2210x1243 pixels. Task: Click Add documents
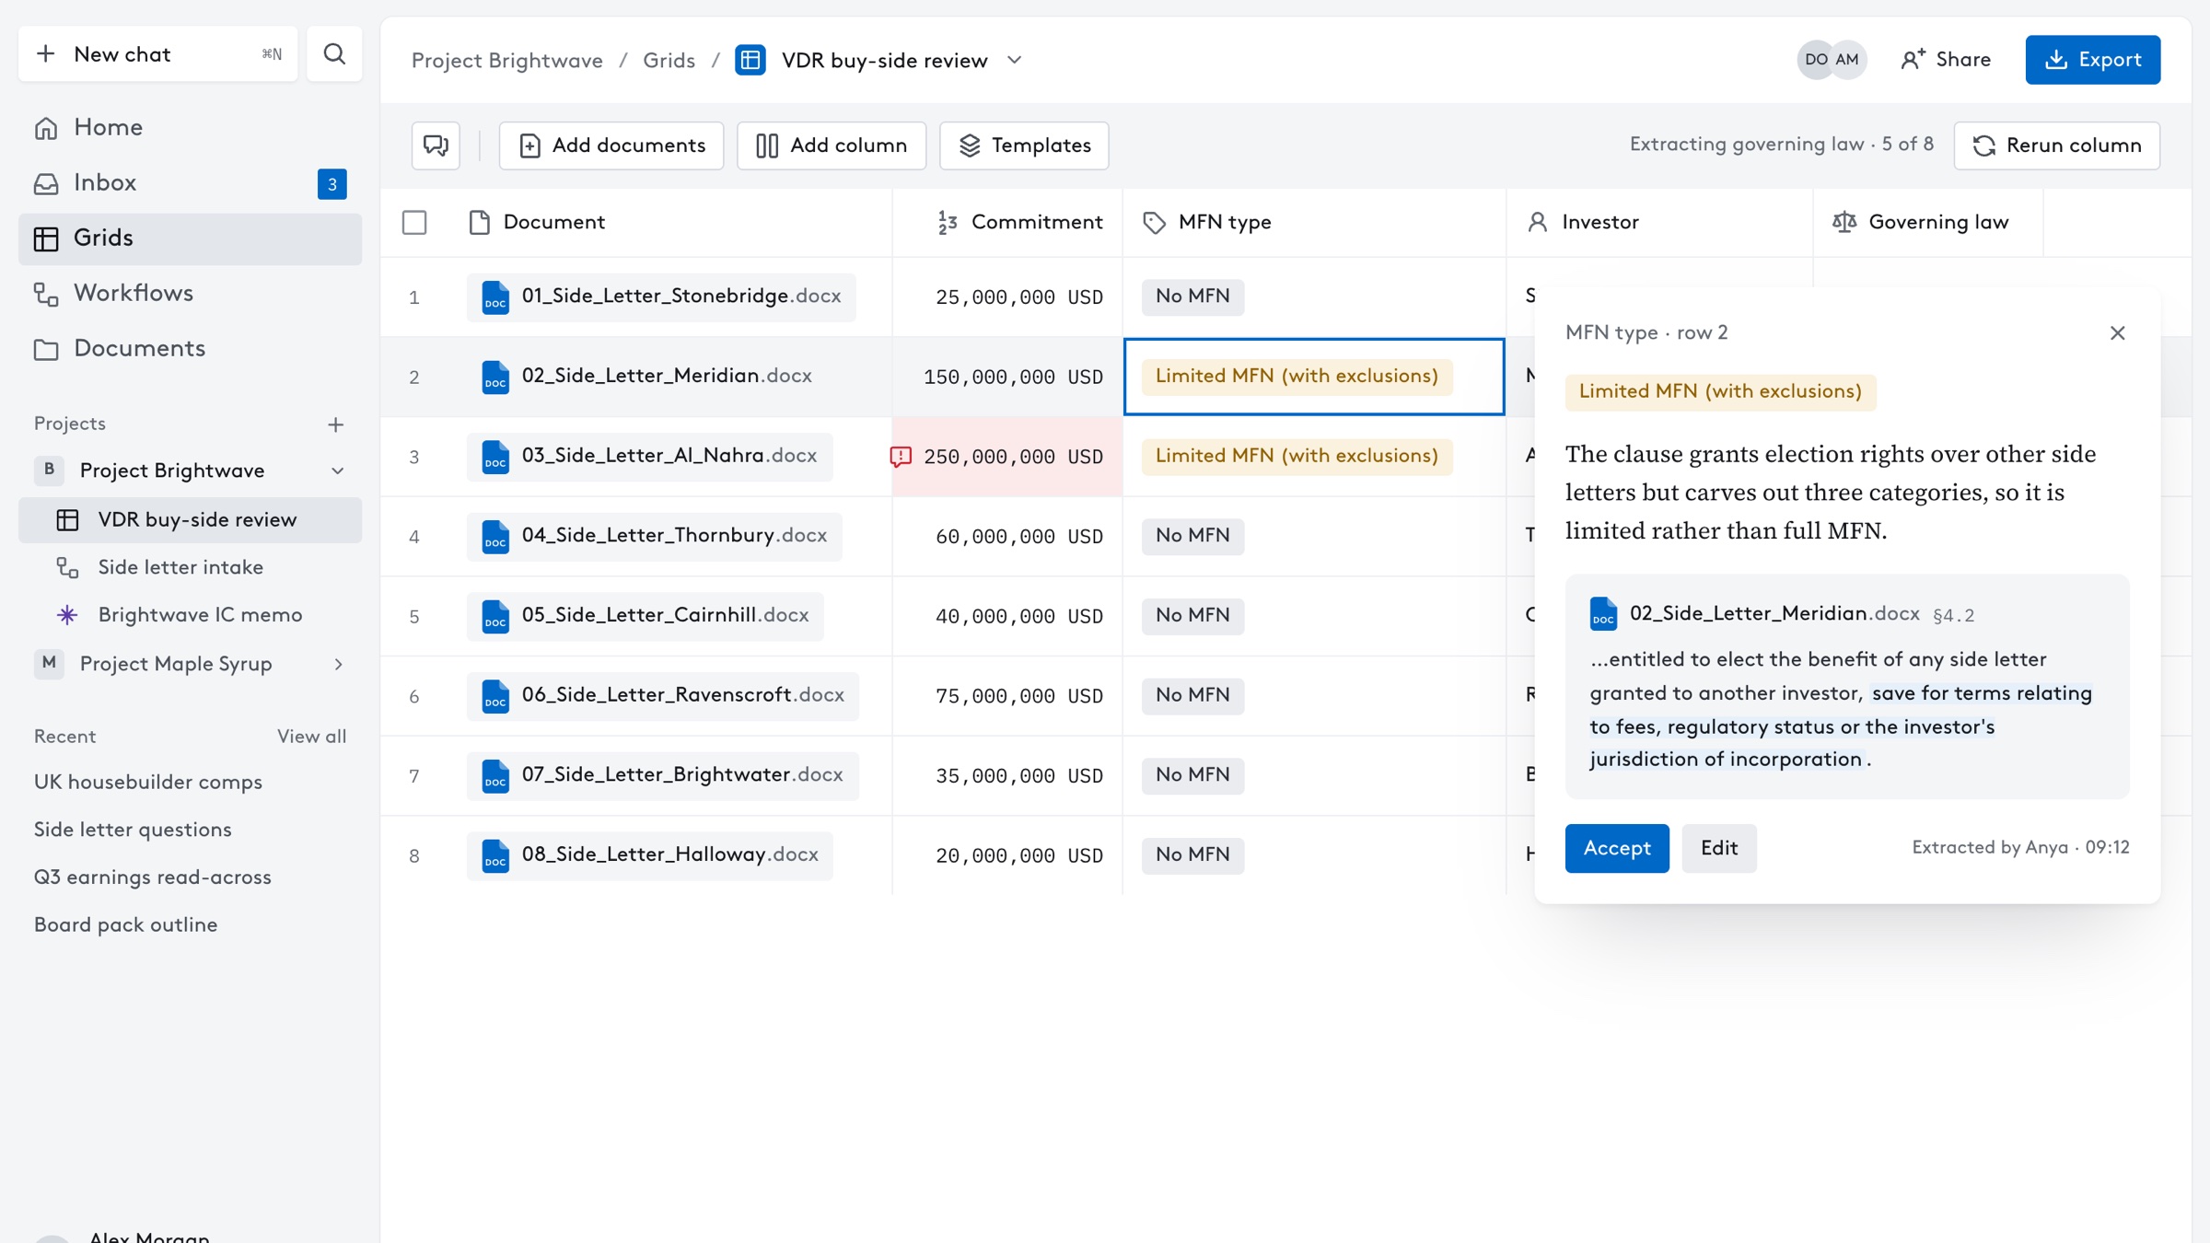pos(611,145)
